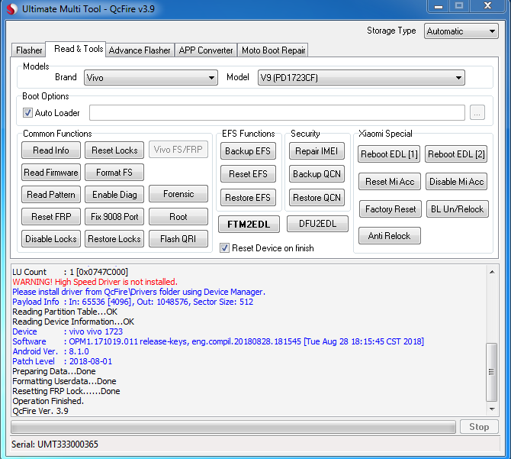Click the Read Firmware button
Viewport: 511px width, 459px height.
pyautogui.click(x=51, y=173)
